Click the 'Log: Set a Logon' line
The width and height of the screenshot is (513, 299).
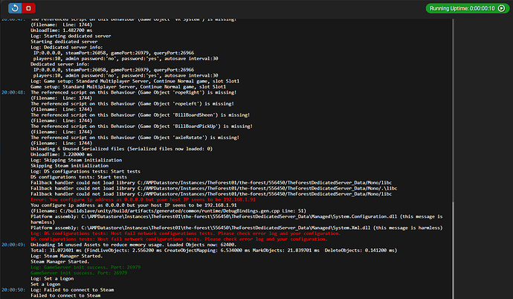(52, 278)
